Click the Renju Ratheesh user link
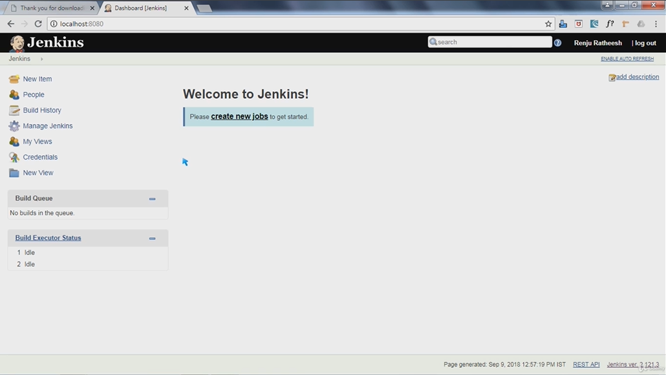666x375 pixels. click(597, 43)
